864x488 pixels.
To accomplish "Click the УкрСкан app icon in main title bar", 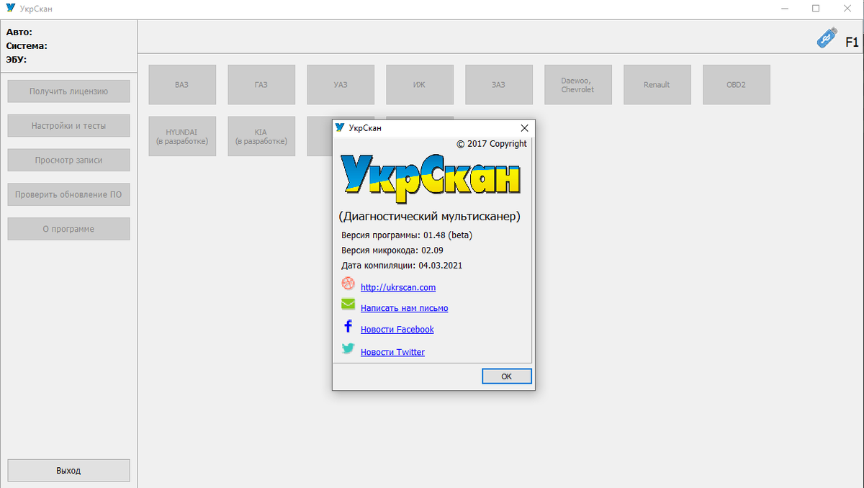I will pos(10,9).
